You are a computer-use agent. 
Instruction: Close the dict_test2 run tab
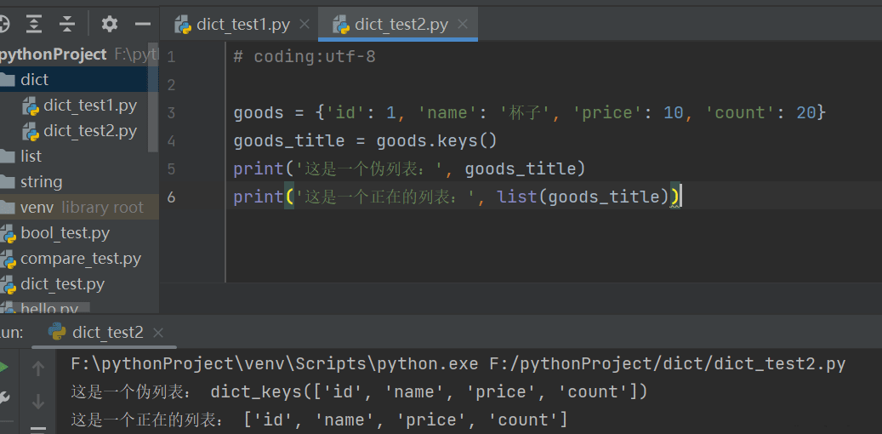pyautogui.click(x=160, y=332)
